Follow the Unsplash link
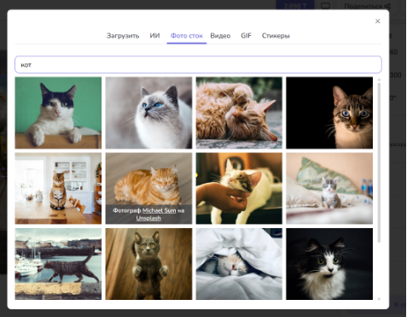Image resolution: width=407 pixels, height=317 pixels. pos(148,218)
